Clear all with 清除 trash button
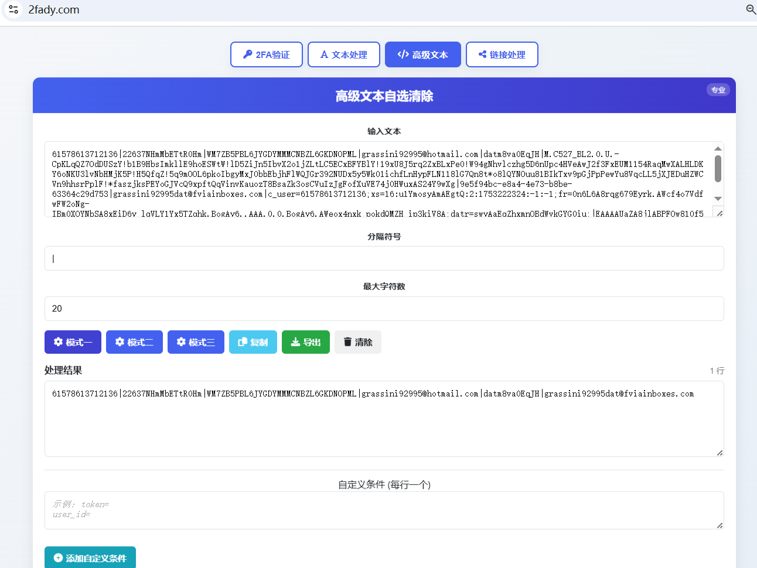The image size is (757, 568). click(357, 342)
